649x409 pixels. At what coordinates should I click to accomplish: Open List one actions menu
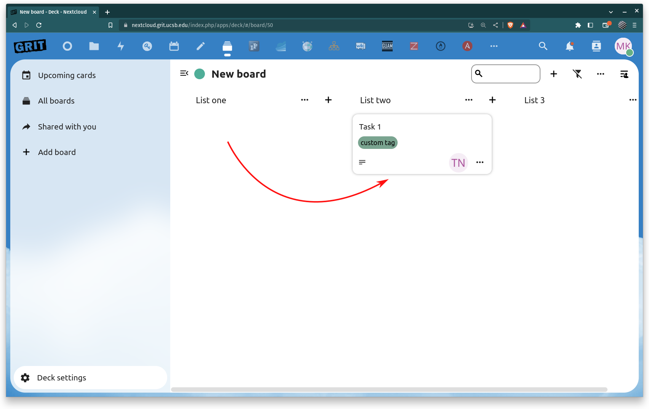click(305, 100)
